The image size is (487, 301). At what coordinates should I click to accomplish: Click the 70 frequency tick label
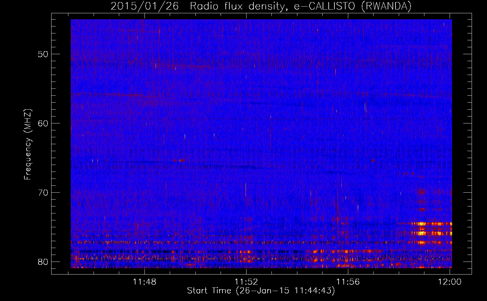click(x=43, y=193)
